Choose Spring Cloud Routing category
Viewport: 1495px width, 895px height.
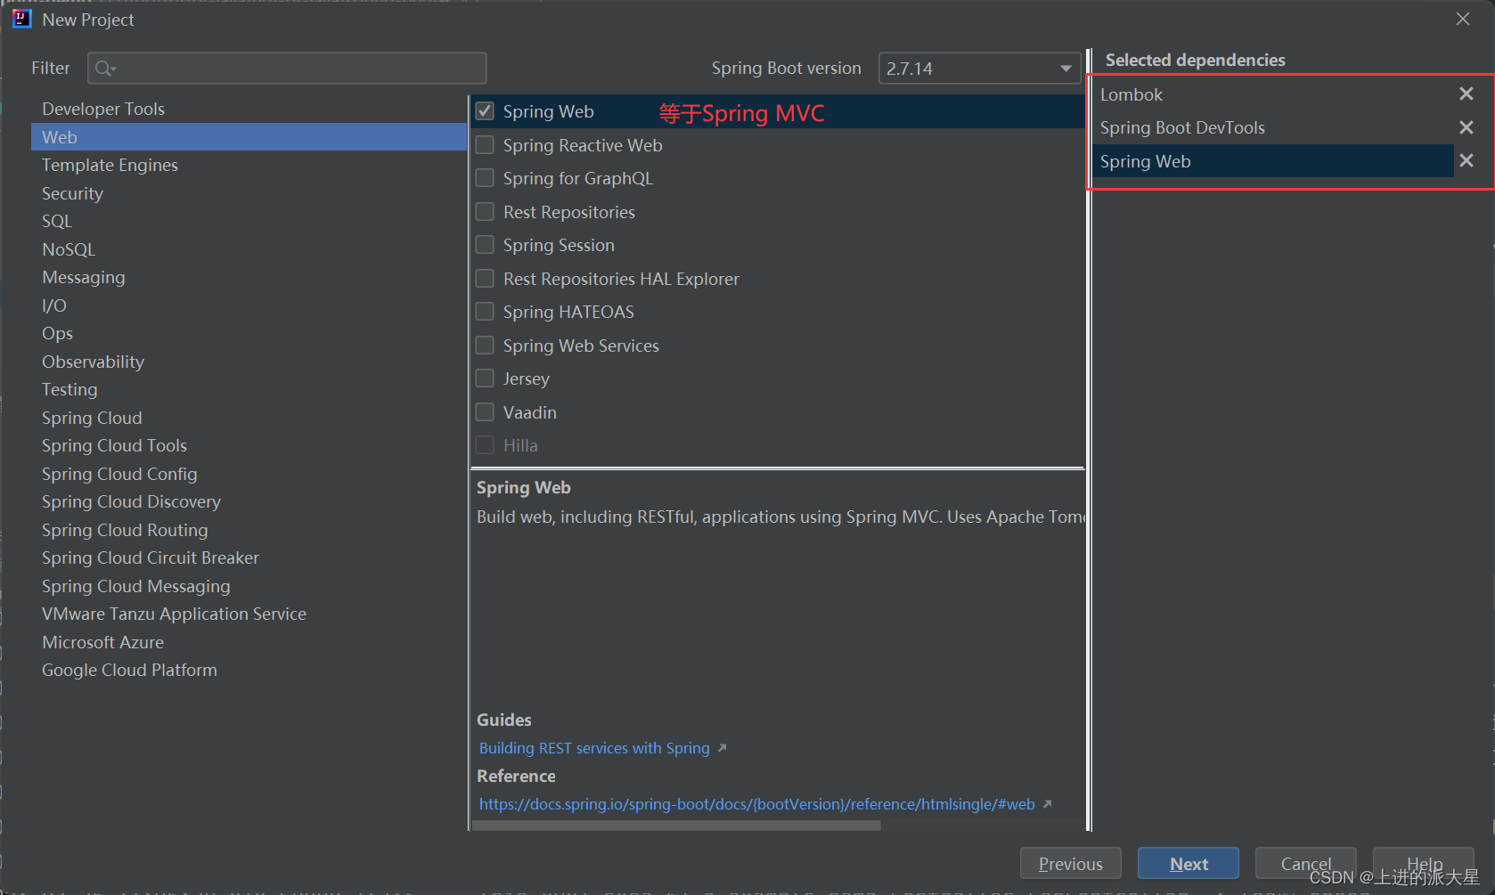coord(249,530)
